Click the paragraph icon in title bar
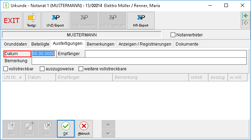Image resolution: width=251 pixels, height=140 pixels. tap(6, 5)
